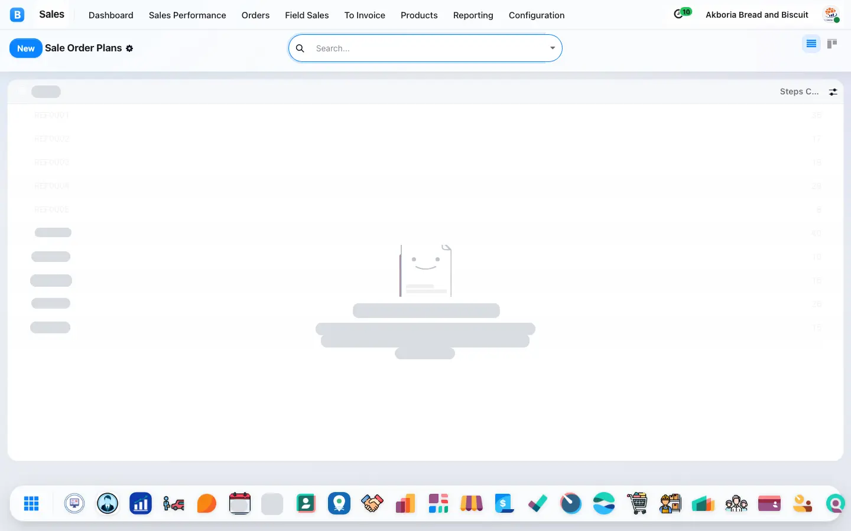This screenshot has height=531, width=851.
Task: Open the dollar-sign invoicing app in the dock
Action: coord(505,503)
